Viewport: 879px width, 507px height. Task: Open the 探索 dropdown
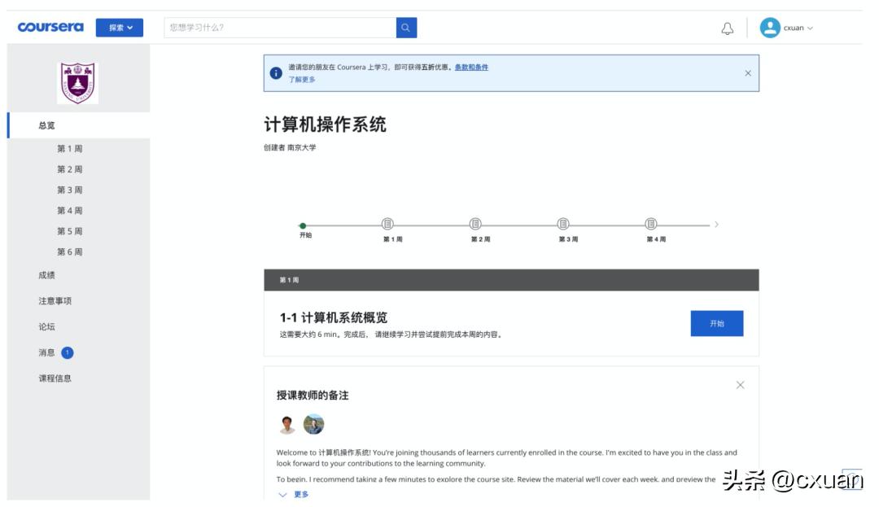point(120,27)
